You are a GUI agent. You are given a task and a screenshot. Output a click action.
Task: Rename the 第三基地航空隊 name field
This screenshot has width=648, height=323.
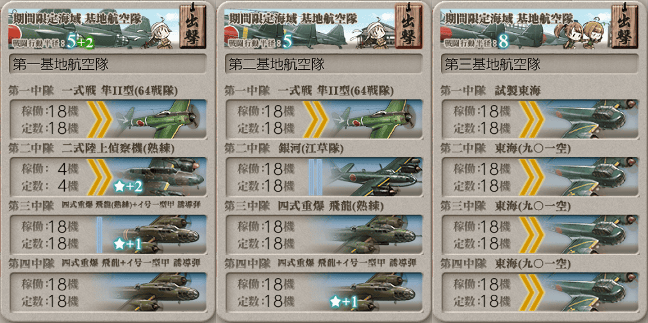coord(540,64)
